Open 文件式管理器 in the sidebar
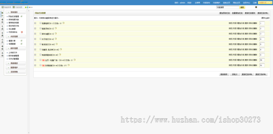This screenshot has height=134, width=273. (x=14, y=59)
